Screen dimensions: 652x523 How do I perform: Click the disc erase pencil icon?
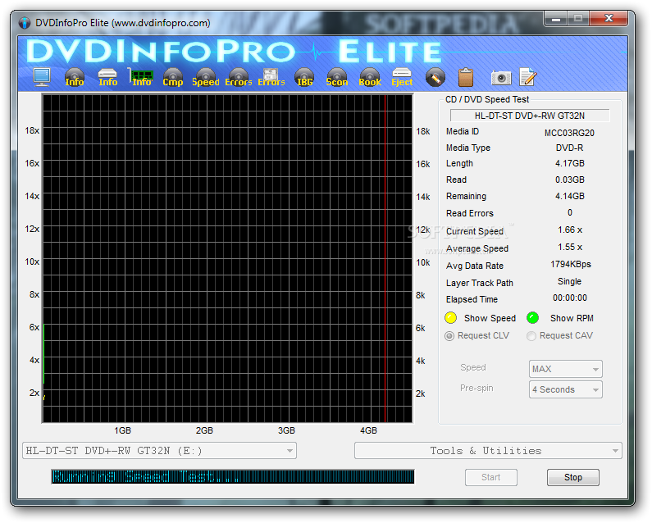435,77
